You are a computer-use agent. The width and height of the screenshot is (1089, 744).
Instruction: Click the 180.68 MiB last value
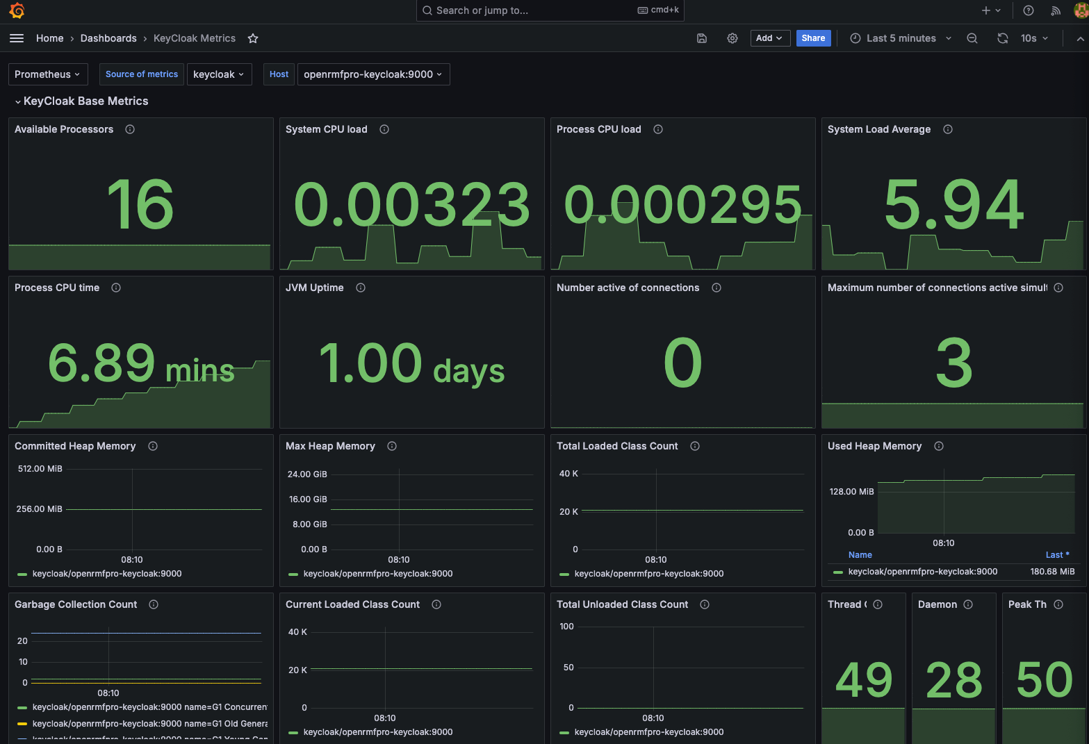(1052, 572)
